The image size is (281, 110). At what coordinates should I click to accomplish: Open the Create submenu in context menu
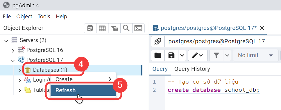(83, 79)
